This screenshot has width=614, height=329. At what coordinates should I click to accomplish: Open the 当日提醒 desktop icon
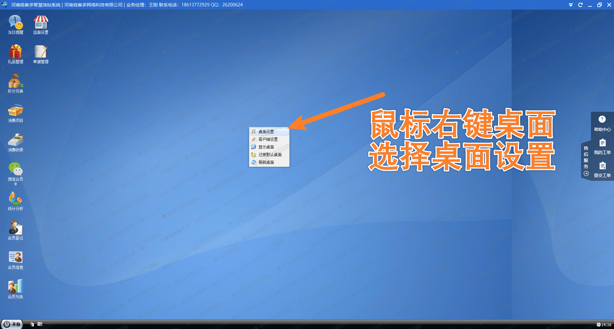(15, 25)
